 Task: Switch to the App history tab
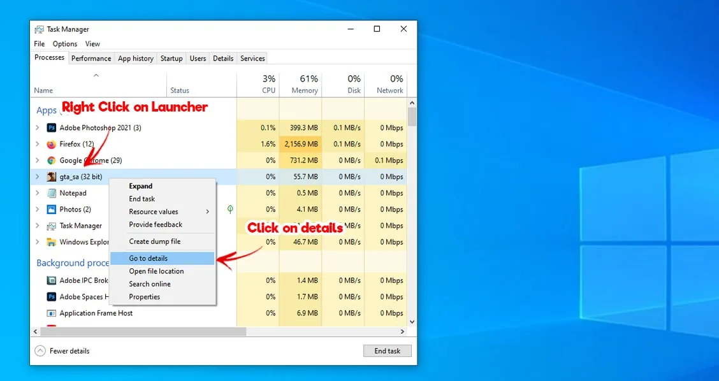point(135,58)
